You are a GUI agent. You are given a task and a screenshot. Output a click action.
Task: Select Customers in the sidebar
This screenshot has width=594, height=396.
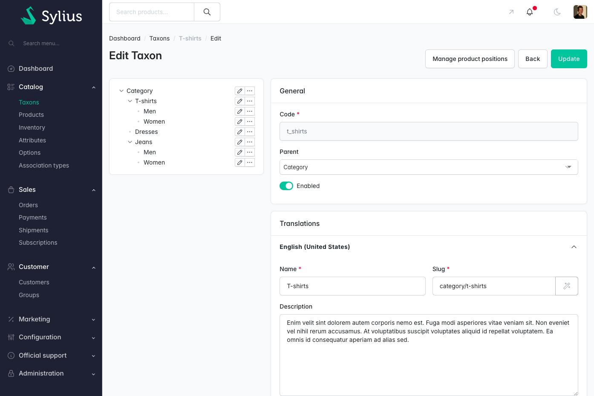[34, 282]
